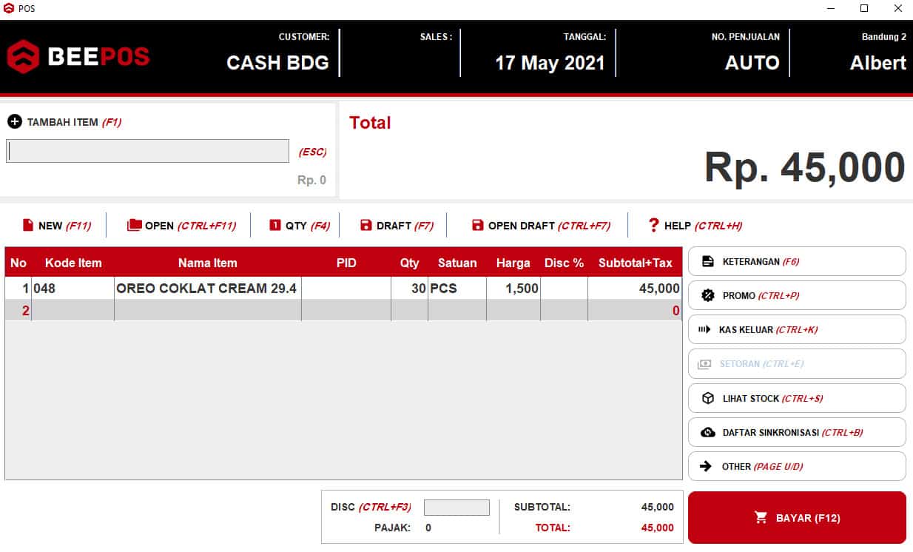913x552 pixels.
Task: Click the HELP question mark icon
Action: tap(653, 225)
